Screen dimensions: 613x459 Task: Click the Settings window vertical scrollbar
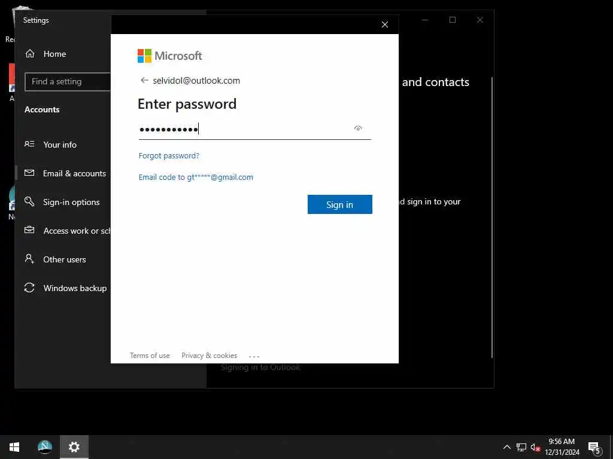[x=492, y=217]
